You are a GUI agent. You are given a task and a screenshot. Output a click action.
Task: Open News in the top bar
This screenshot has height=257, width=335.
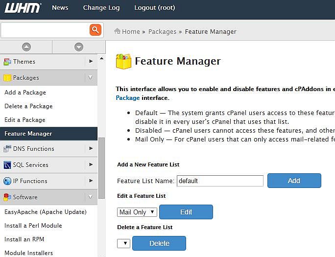click(60, 8)
